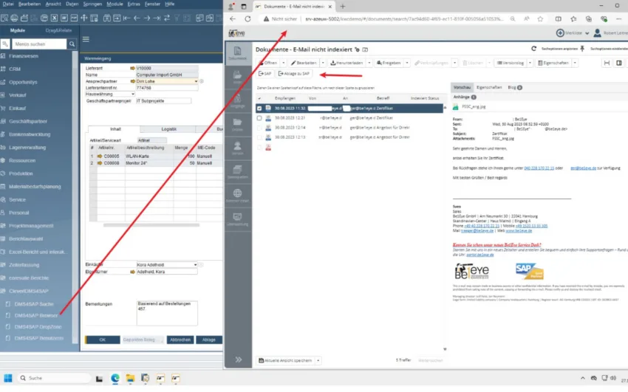Screen dimensions: 628x392
Task: Open dropdown arrow beside Bearbeiten button
Action: point(323,63)
